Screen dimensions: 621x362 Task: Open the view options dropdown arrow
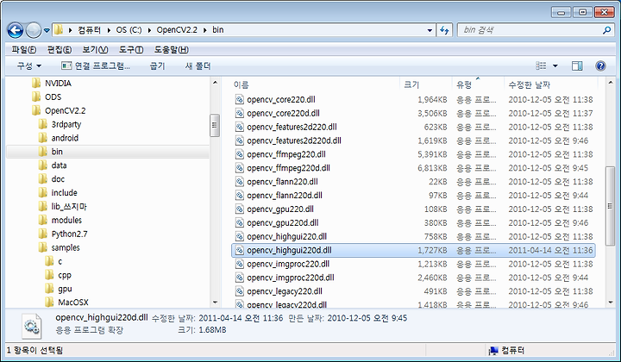click(x=555, y=66)
